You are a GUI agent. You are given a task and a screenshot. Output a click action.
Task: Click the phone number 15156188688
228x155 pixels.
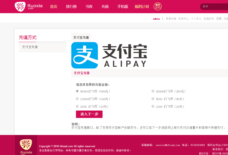click(197, 145)
